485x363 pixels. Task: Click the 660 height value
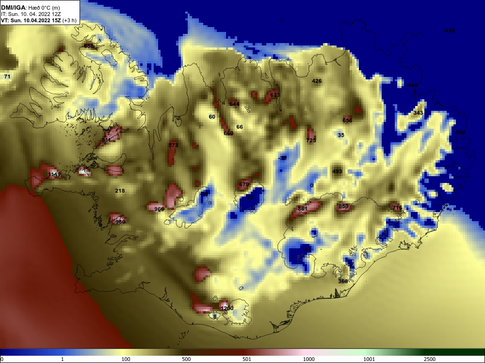tap(228, 133)
